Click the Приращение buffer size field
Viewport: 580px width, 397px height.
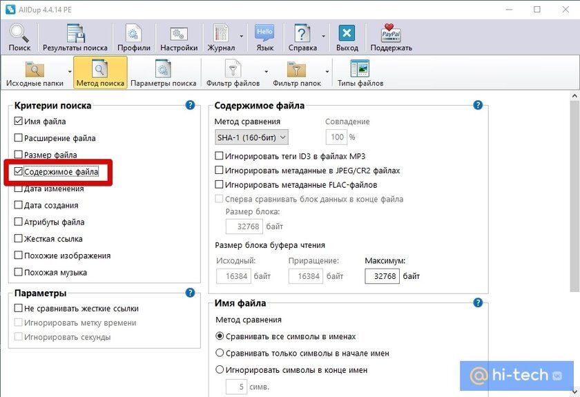pos(305,276)
